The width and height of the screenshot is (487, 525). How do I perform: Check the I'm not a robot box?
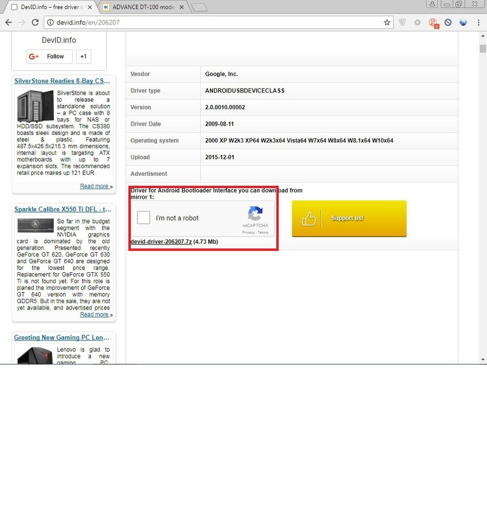[x=144, y=218]
